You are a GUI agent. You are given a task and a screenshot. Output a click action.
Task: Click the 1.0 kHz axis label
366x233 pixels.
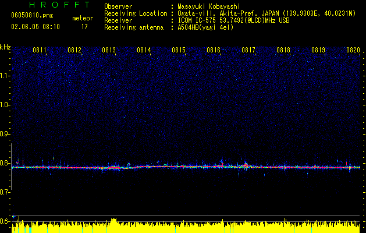(5, 105)
